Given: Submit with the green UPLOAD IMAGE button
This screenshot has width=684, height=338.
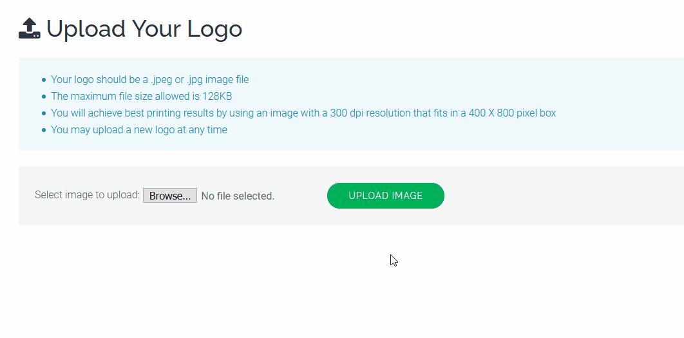Looking at the screenshot, I should [386, 196].
